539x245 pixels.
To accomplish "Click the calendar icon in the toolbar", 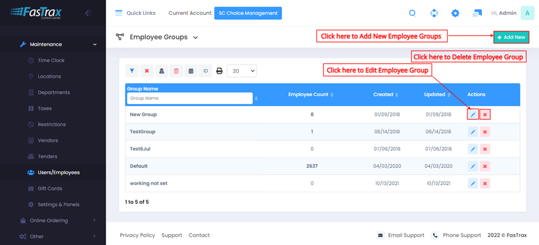I will click(x=191, y=71).
